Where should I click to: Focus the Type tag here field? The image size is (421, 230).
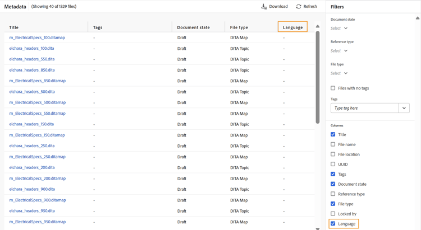point(365,108)
